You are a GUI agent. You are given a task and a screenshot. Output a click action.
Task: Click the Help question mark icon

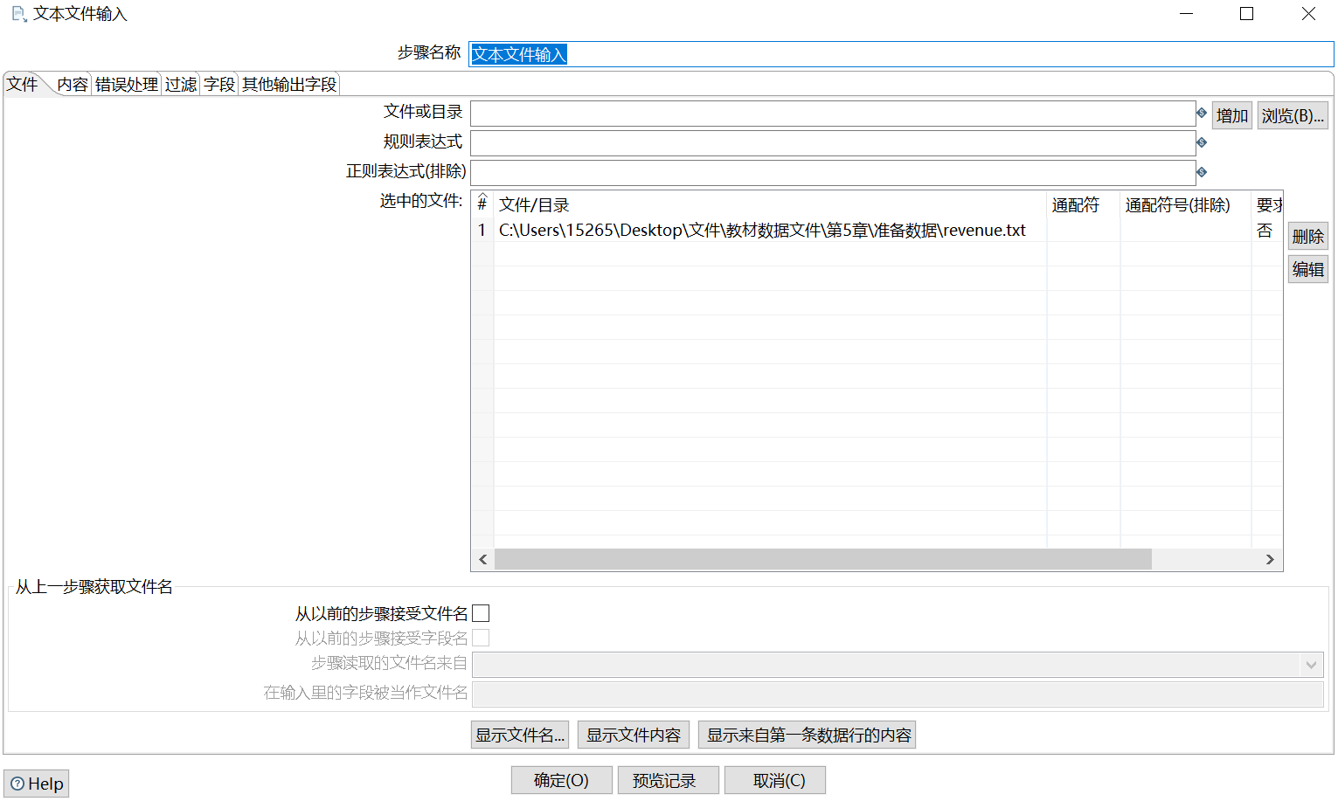click(x=17, y=784)
